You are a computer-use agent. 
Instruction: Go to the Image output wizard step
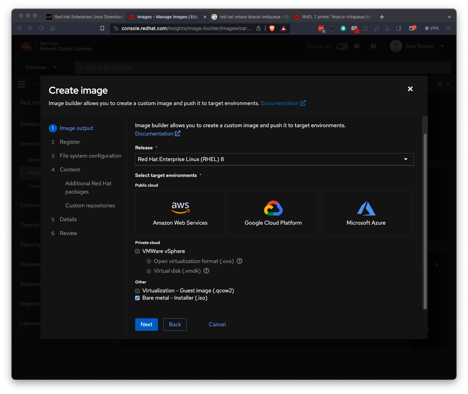[x=76, y=128]
